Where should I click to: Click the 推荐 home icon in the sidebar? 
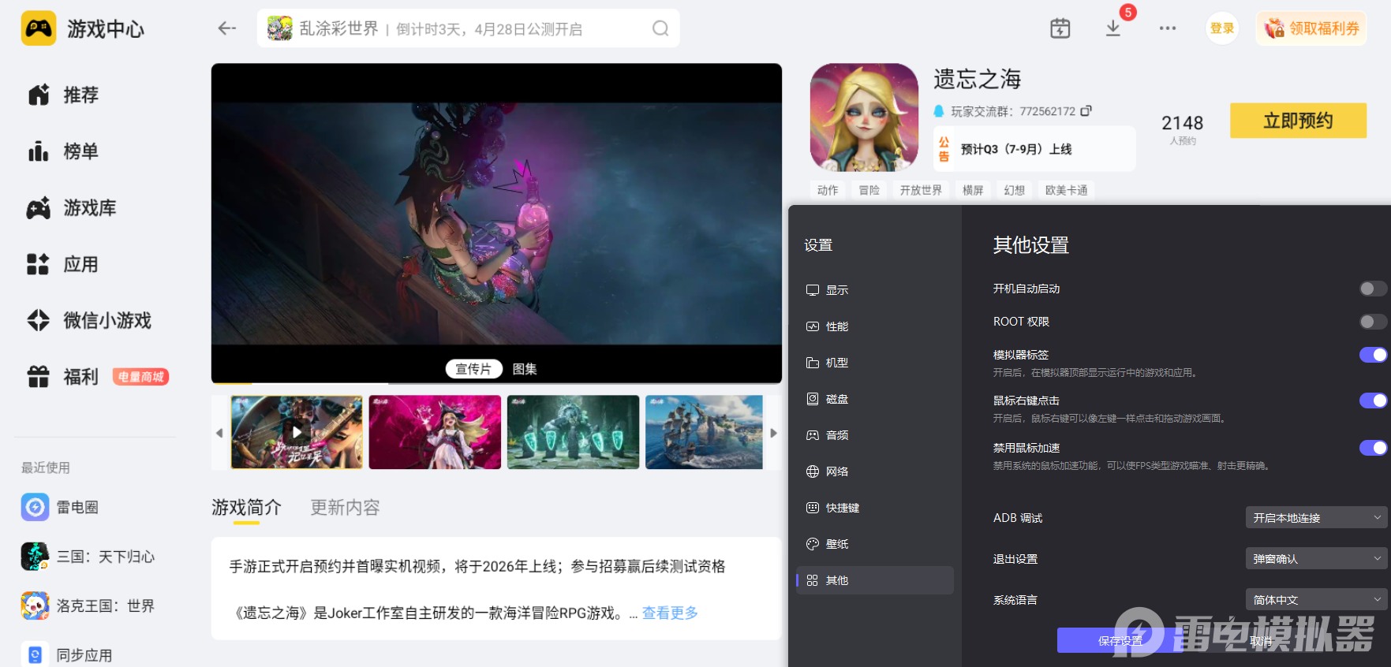click(x=39, y=95)
